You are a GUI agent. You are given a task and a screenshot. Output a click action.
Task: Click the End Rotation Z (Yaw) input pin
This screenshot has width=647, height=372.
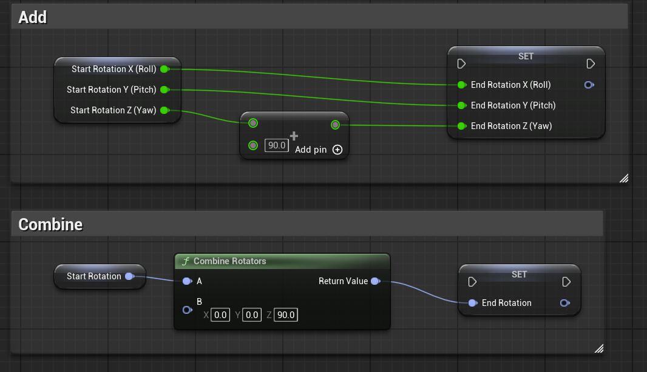[462, 126]
